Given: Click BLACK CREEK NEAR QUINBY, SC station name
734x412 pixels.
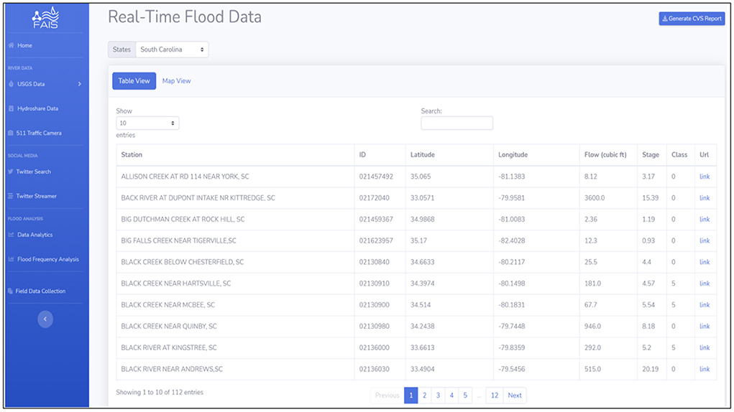Looking at the screenshot, I should [x=169, y=327].
